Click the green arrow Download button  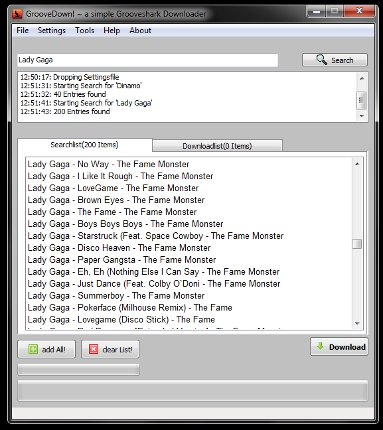pos(339,346)
